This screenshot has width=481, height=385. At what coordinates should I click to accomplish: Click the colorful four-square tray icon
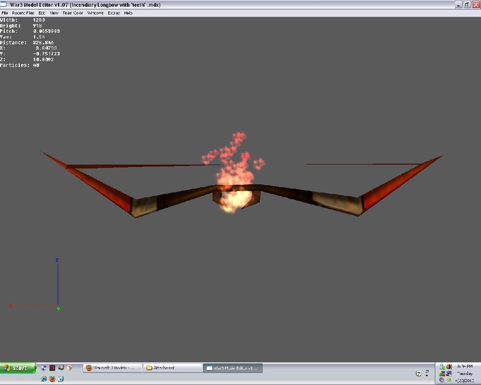pyautogui.click(x=442, y=373)
